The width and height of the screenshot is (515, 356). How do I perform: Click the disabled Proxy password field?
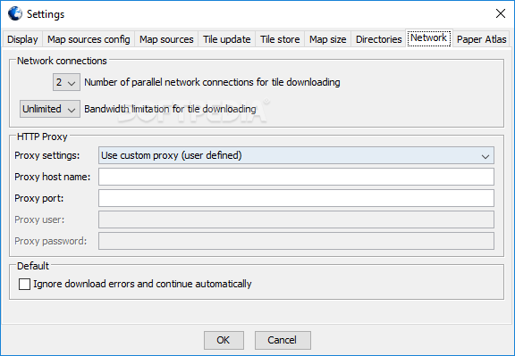coord(296,241)
